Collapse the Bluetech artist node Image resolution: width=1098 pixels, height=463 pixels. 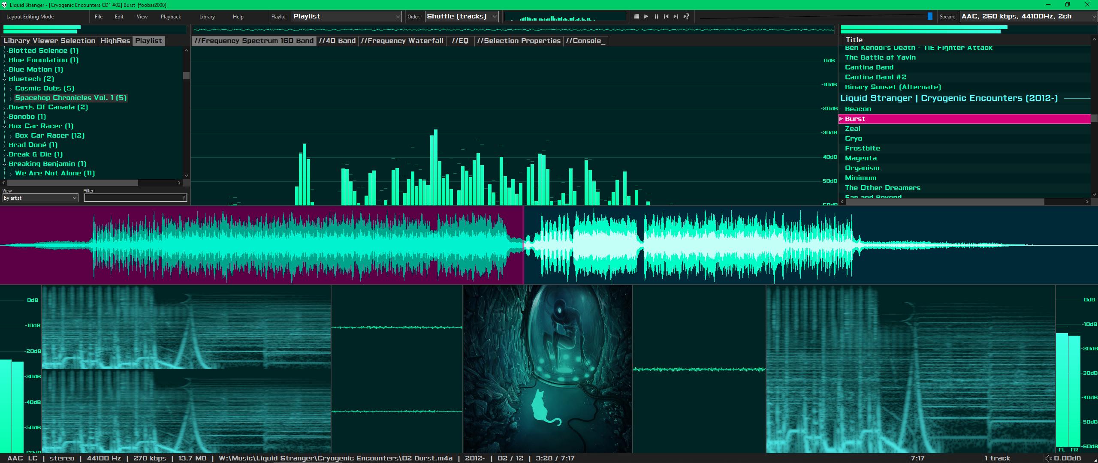5,79
